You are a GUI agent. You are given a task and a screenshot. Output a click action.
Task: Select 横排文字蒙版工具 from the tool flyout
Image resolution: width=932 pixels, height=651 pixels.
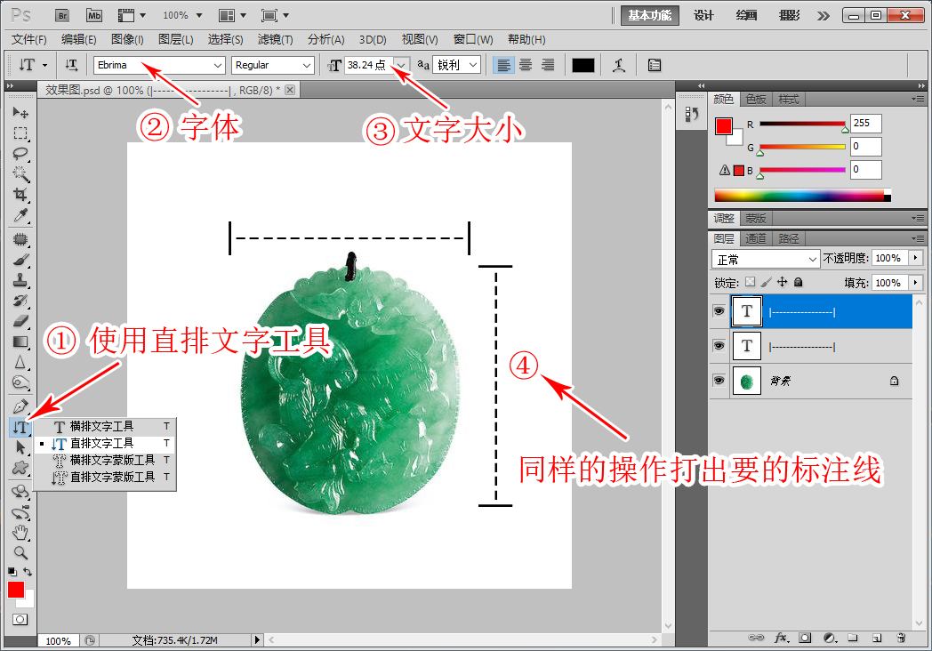point(107,459)
